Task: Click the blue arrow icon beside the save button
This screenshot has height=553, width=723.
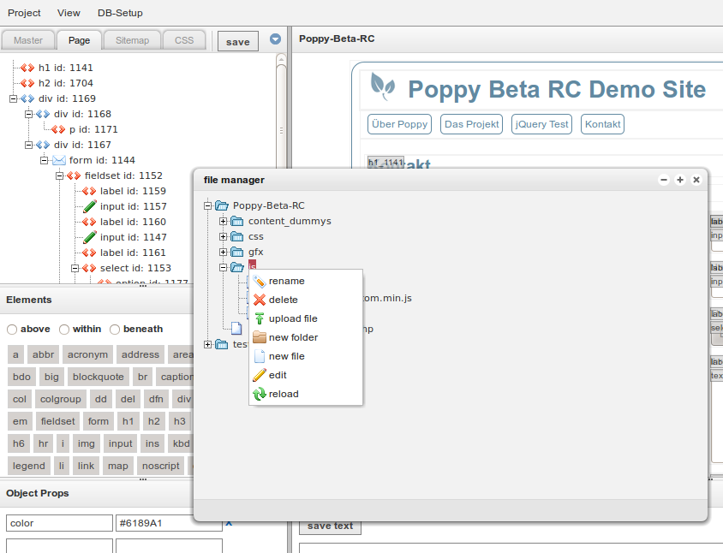Action: click(275, 38)
